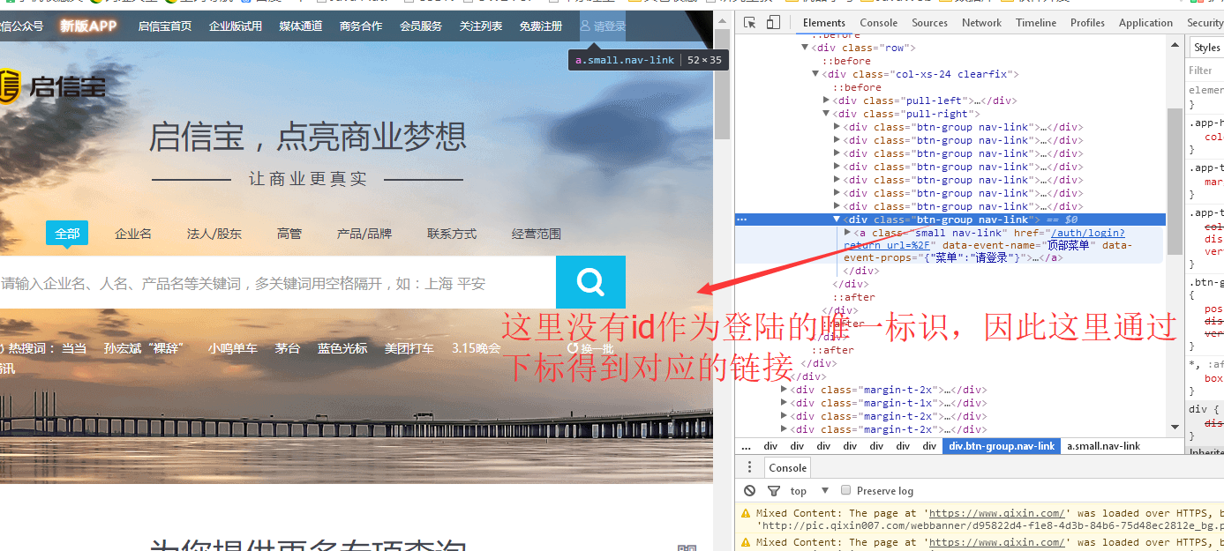Collapse the col-xs-24 clearfix div node
Screen dimensions: 1224x551
815,74
